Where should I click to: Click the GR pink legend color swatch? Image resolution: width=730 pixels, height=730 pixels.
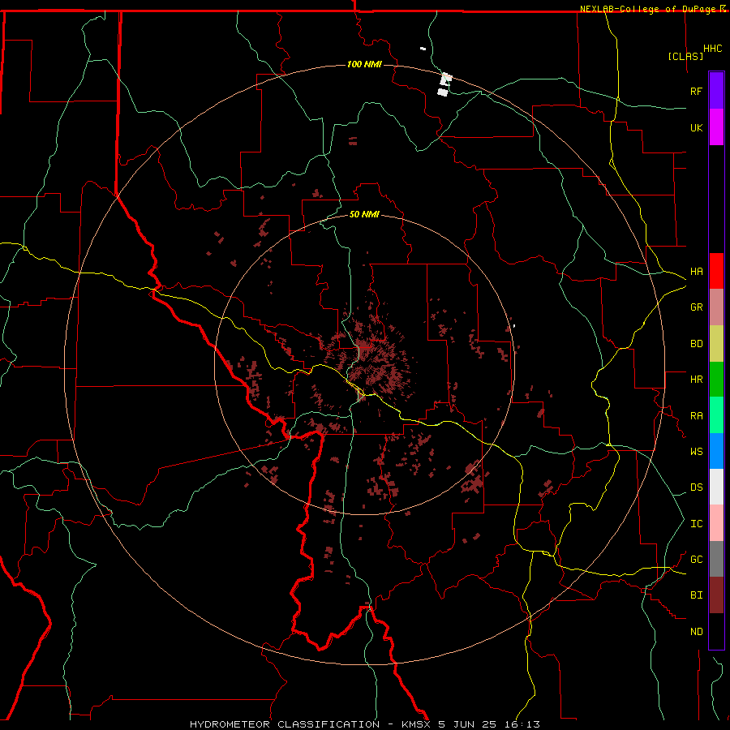[x=716, y=307]
